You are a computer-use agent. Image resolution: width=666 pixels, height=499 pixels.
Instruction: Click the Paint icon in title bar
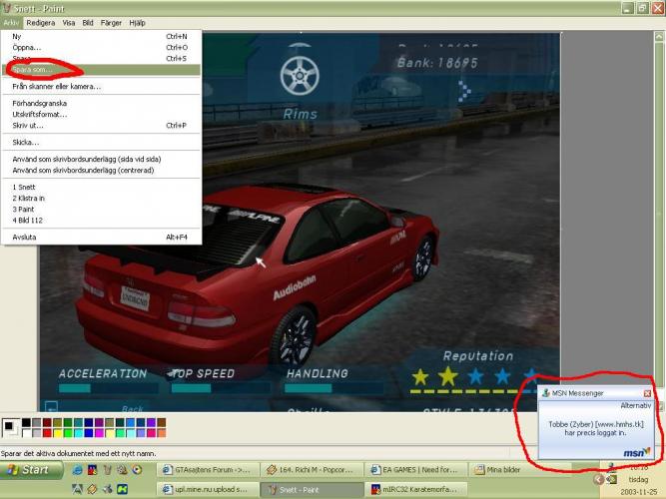point(8,6)
